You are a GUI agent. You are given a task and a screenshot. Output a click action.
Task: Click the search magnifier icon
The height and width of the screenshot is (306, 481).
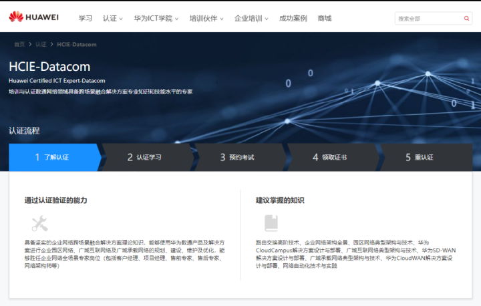466,19
